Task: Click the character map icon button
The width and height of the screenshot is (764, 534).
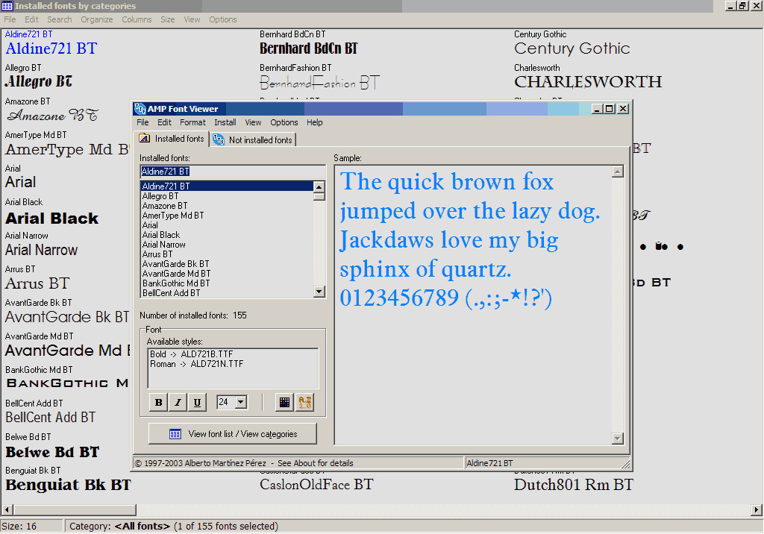Action: [x=304, y=403]
